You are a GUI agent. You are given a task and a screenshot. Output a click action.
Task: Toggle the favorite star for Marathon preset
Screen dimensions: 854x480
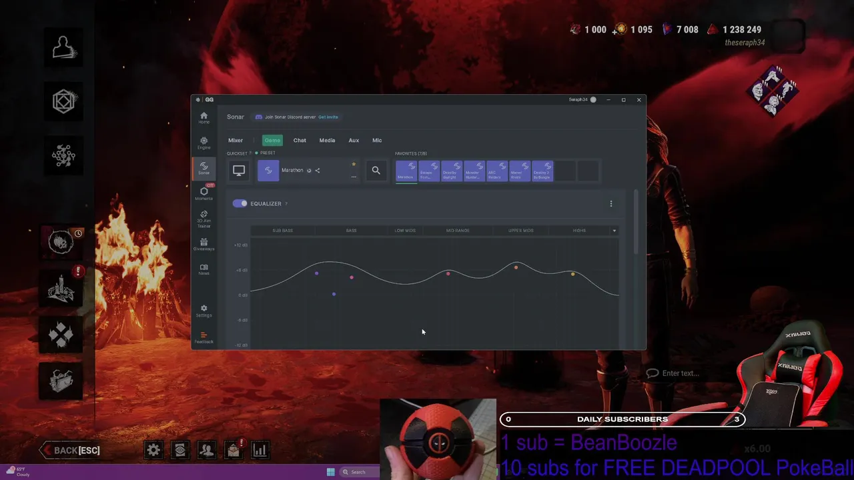(x=354, y=165)
